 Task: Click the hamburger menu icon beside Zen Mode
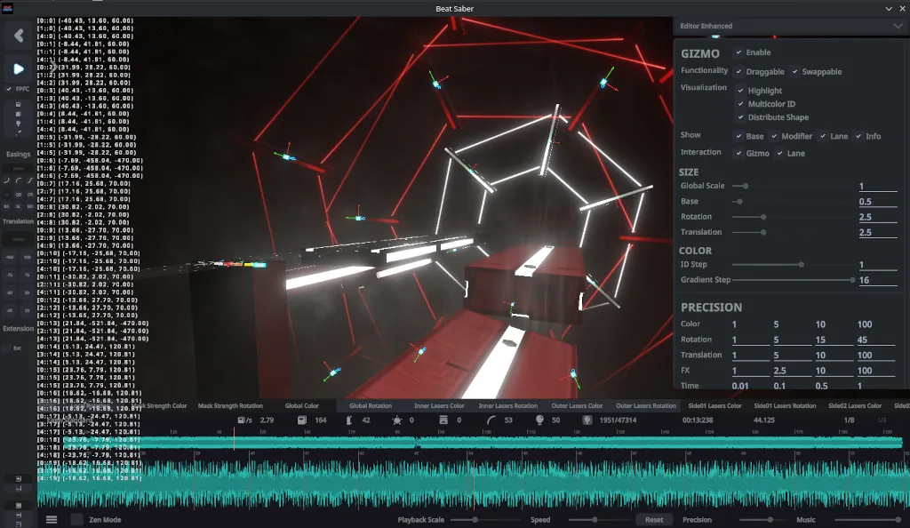[x=52, y=519]
